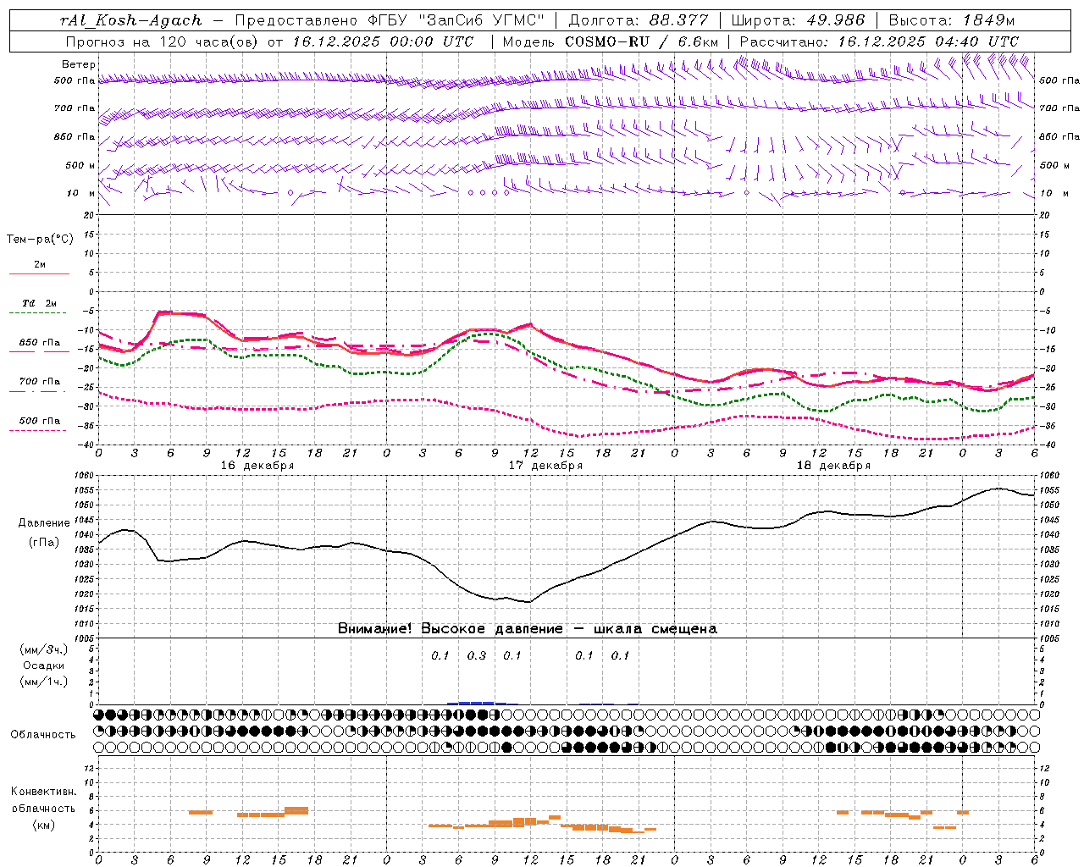1084x867 pixels.
Task: Click the Давление pressure panel label
Action: click(x=43, y=523)
